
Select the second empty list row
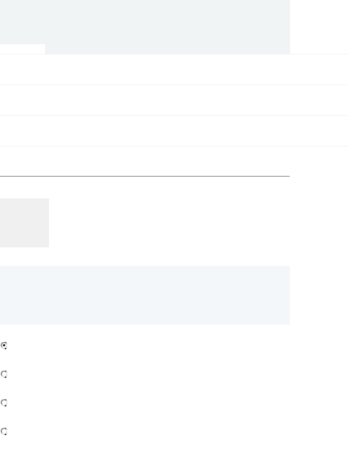click(x=174, y=100)
